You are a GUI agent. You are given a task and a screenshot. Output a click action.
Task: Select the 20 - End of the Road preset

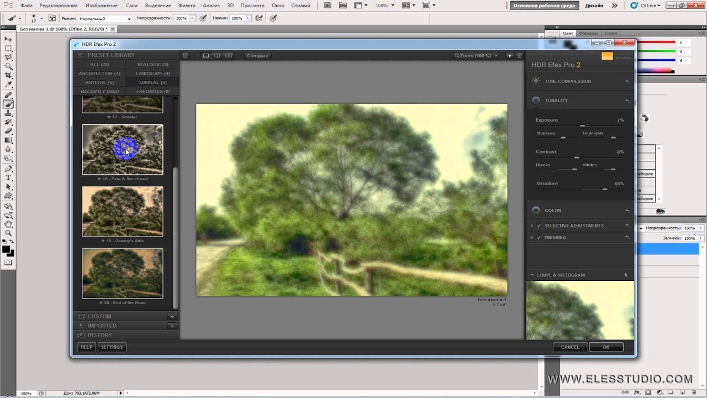[123, 273]
